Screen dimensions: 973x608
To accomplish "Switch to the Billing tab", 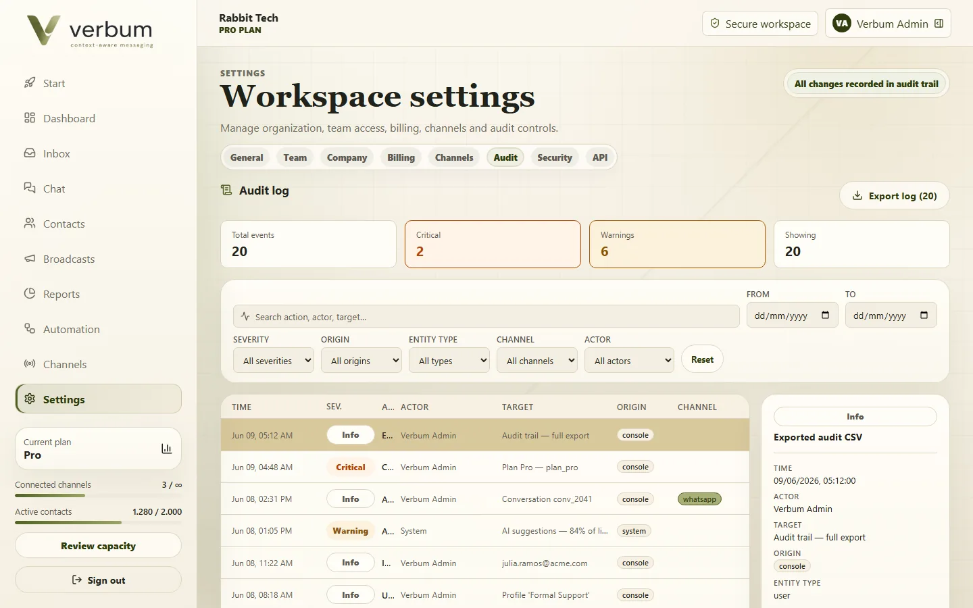I will point(401,157).
